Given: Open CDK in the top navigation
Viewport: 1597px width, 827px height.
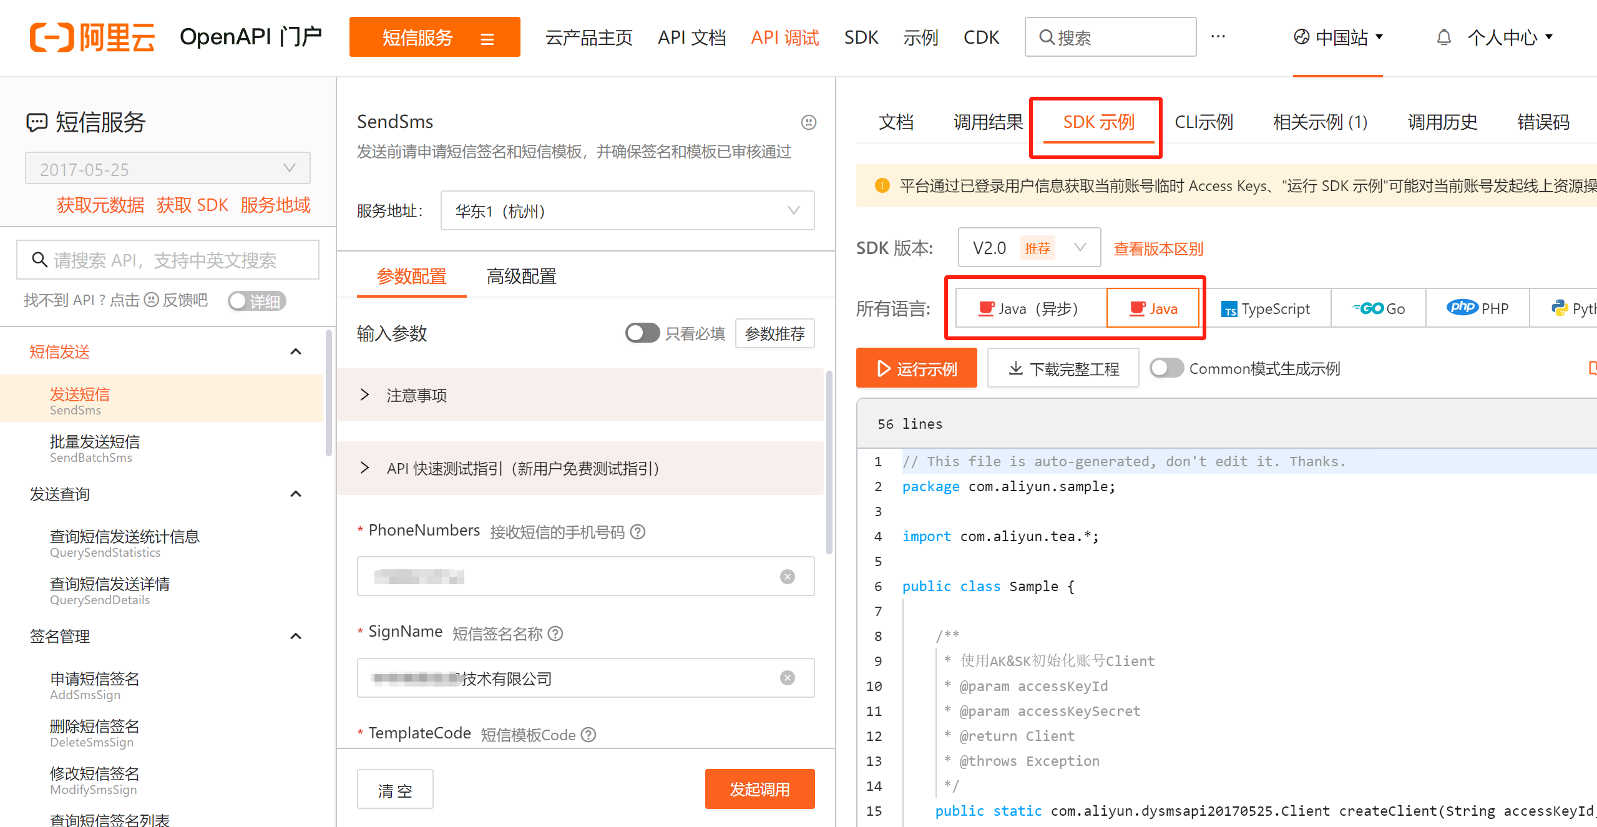Looking at the screenshot, I should click(x=981, y=37).
